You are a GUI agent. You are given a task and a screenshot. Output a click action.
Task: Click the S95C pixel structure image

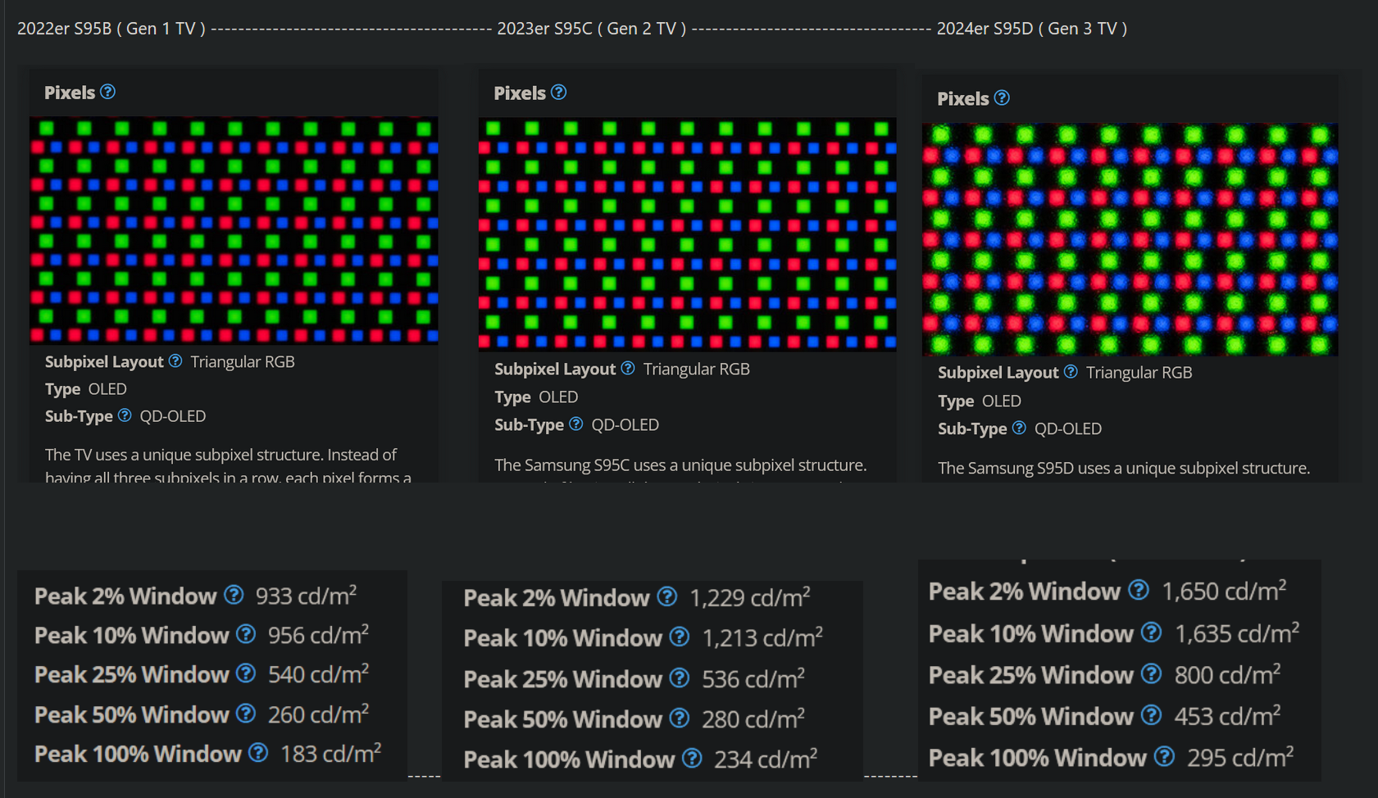(687, 234)
